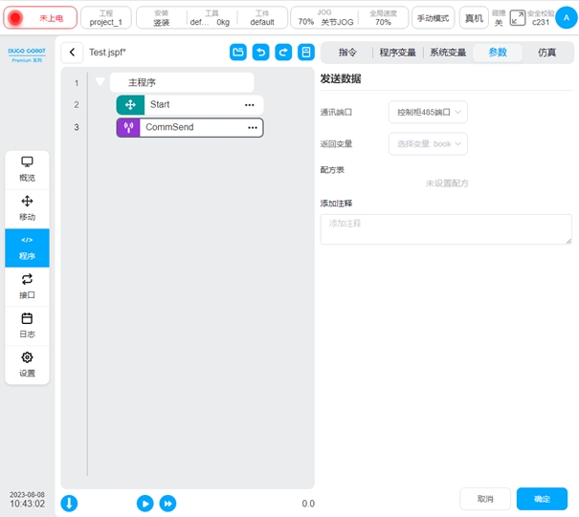Click the 添加注释 comment text field
The image size is (579, 517).
coord(446,228)
